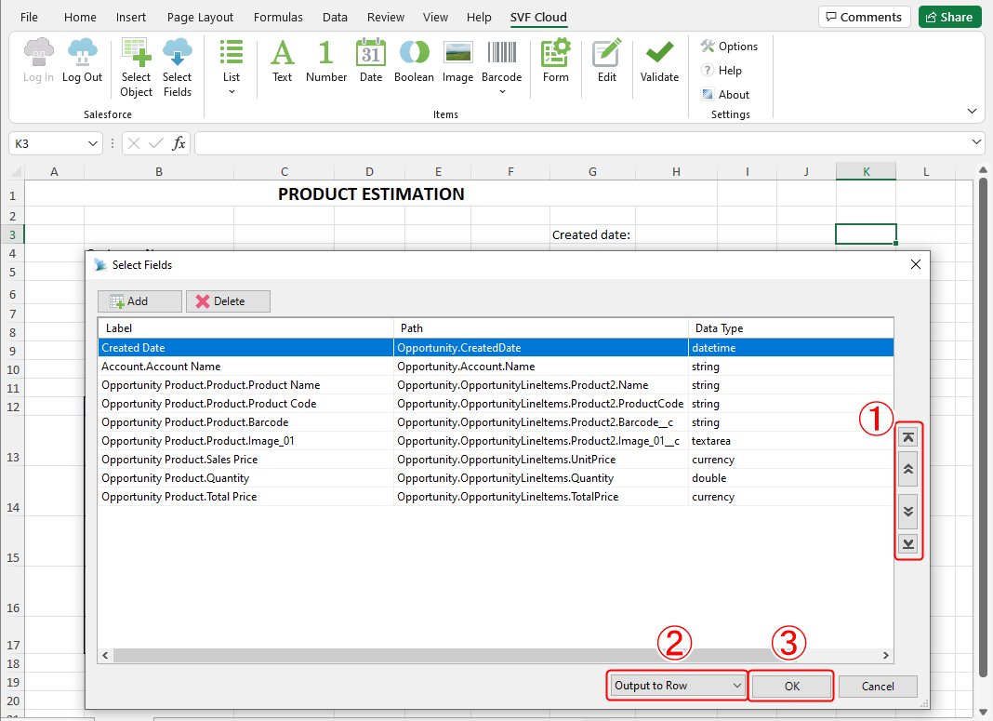Switch to the Insert tab
This screenshot has width=993, height=721.
tap(131, 17)
